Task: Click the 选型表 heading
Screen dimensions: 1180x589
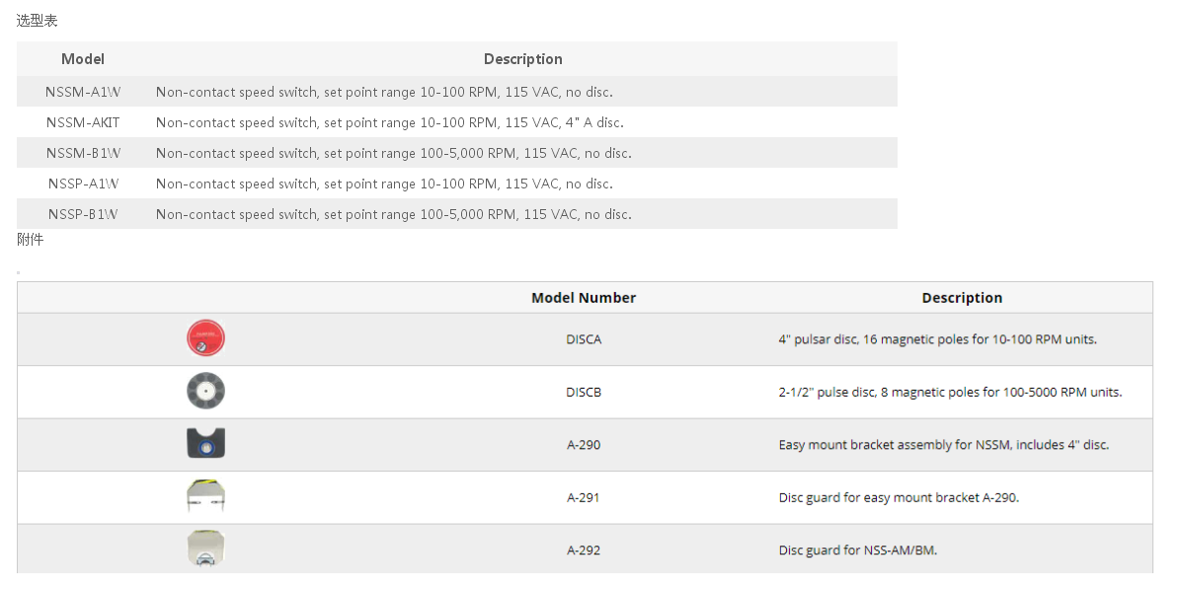Action: click(x=37, y=21)
